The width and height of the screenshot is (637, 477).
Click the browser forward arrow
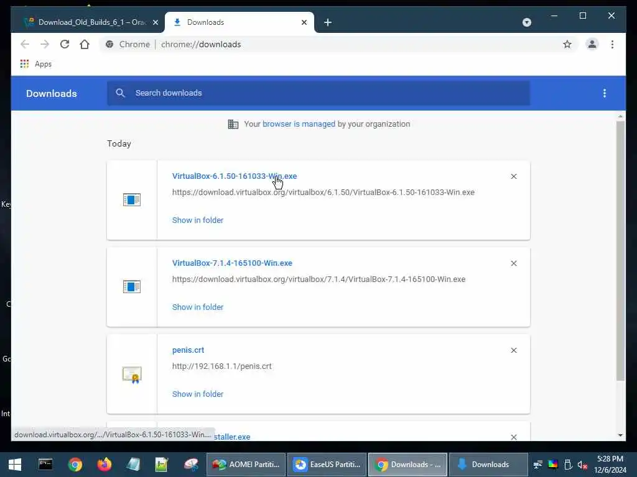(45, 44)
